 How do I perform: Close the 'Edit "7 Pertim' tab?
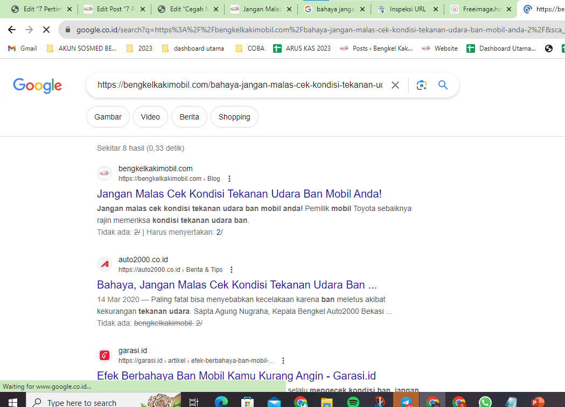pos(69,9)
